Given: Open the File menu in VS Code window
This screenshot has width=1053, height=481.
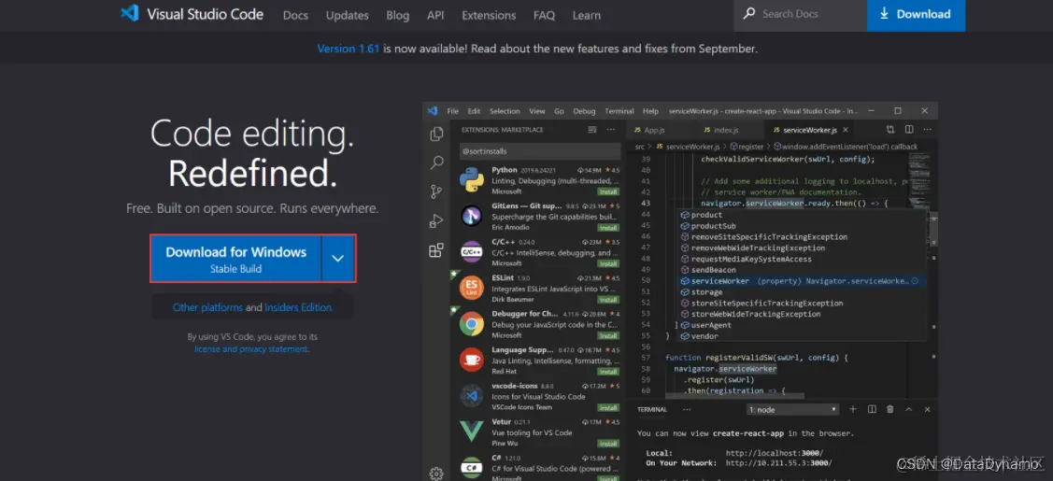Looking at the screenshot, I should (x=452, y=111).
